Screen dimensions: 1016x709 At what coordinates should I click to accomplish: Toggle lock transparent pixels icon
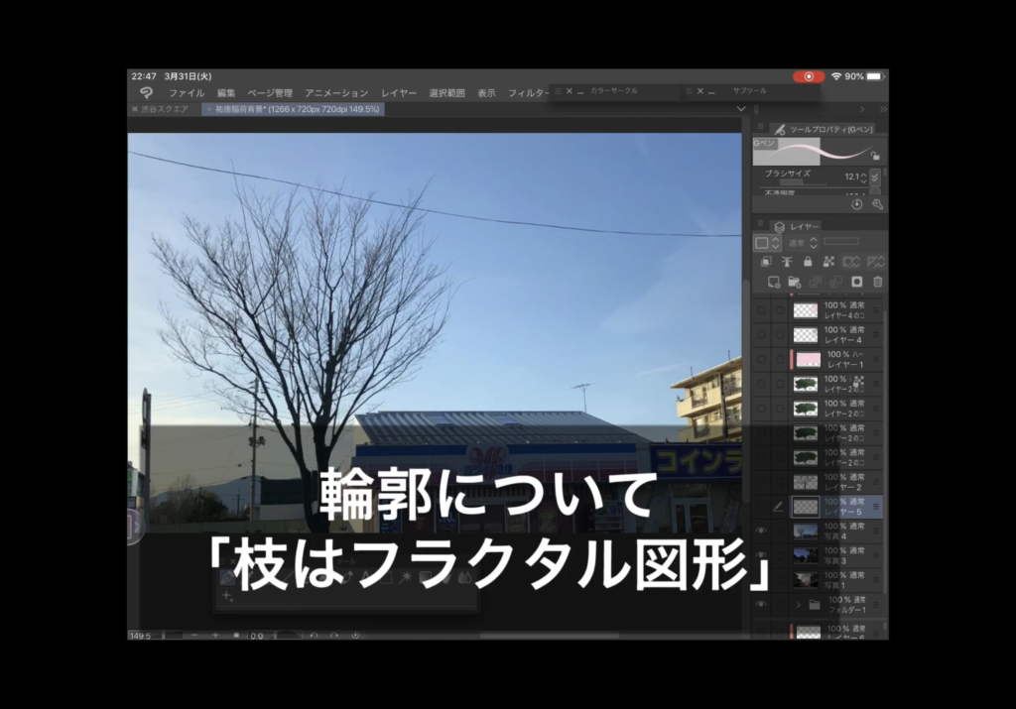coord(828,262)
